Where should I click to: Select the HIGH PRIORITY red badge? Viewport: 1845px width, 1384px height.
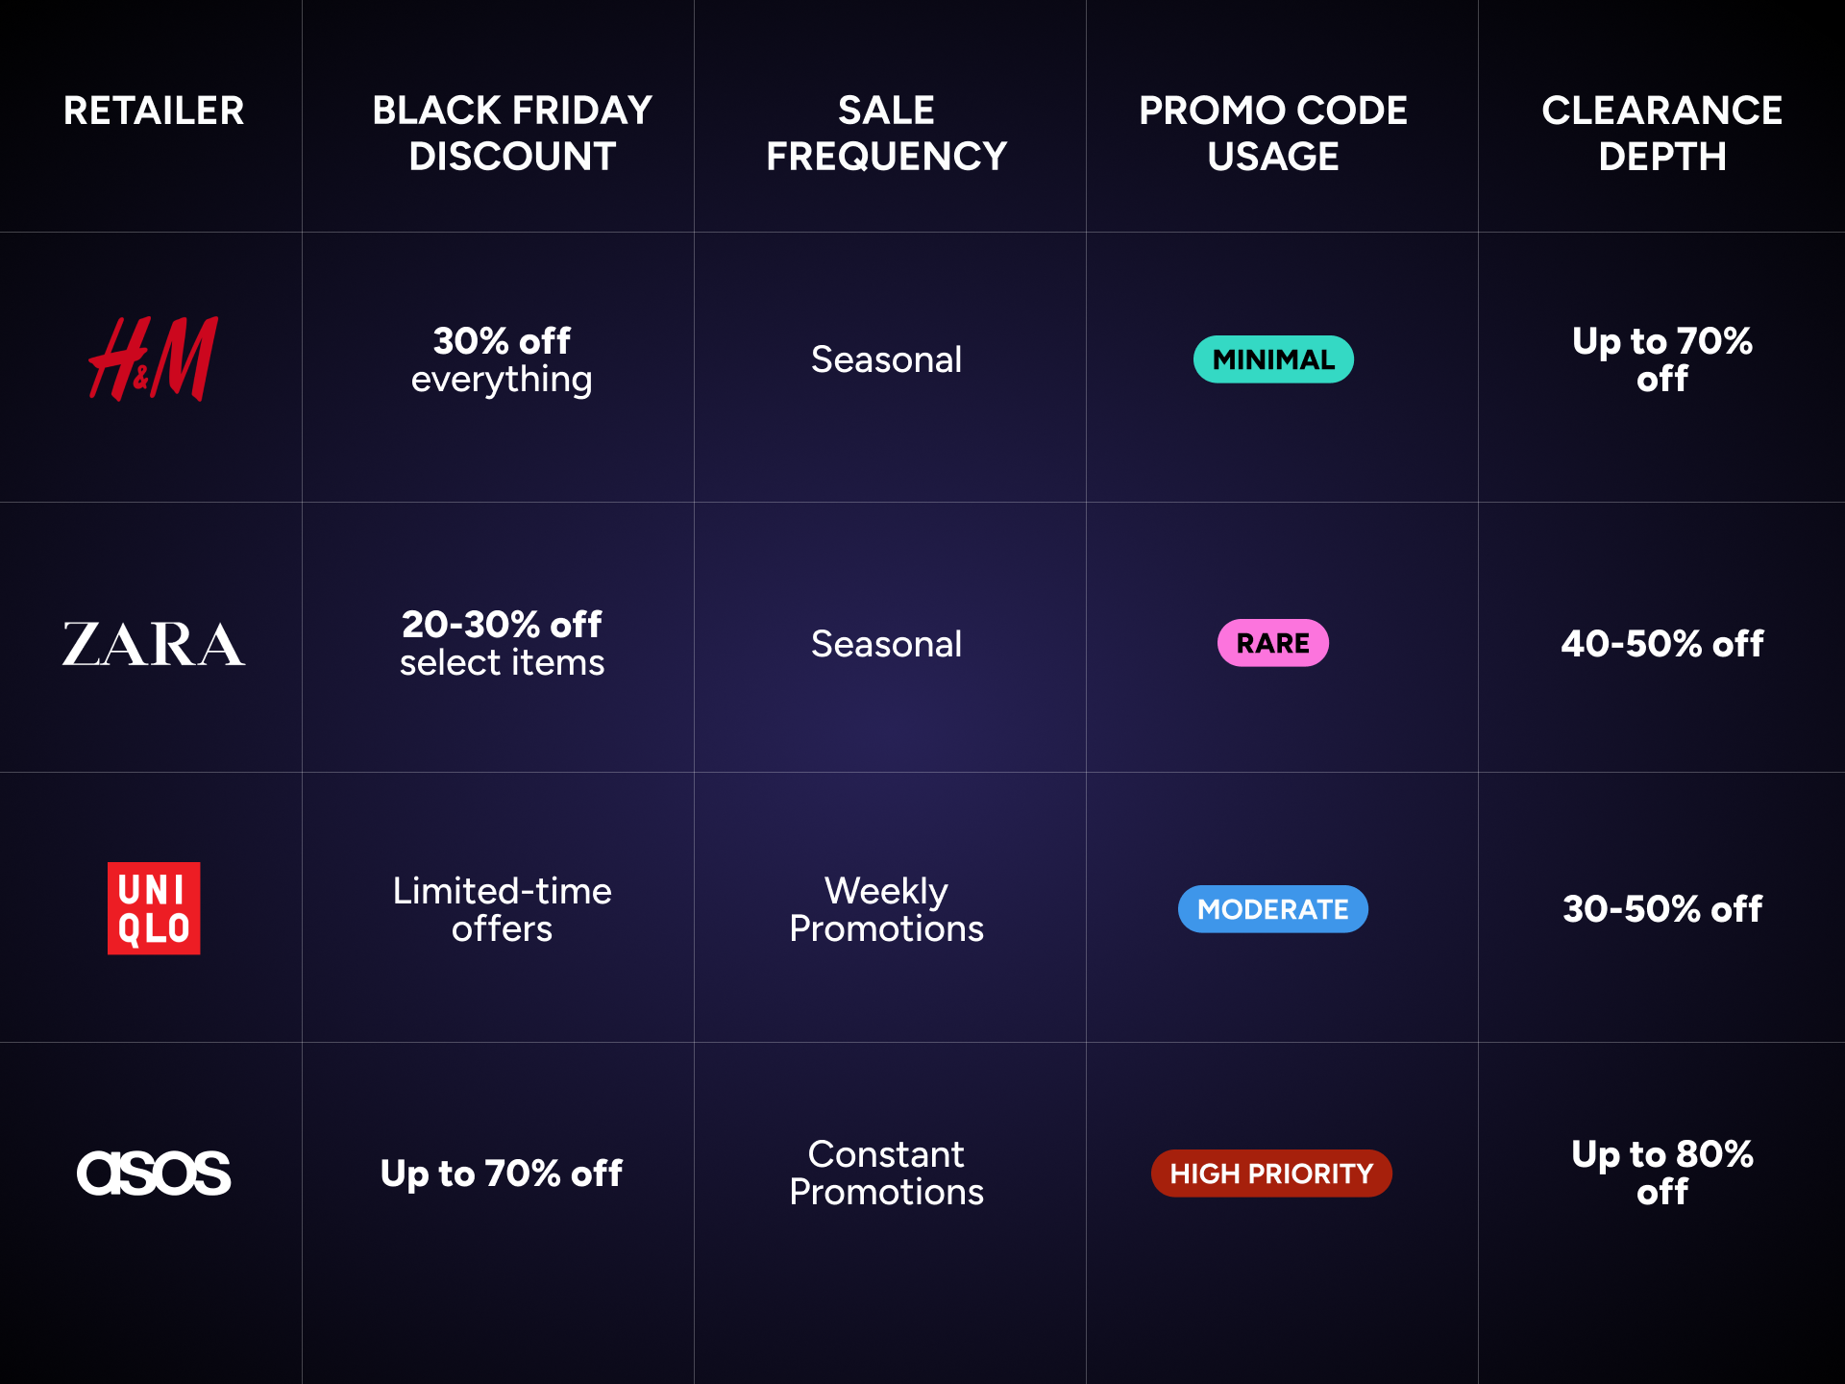1271,1174
